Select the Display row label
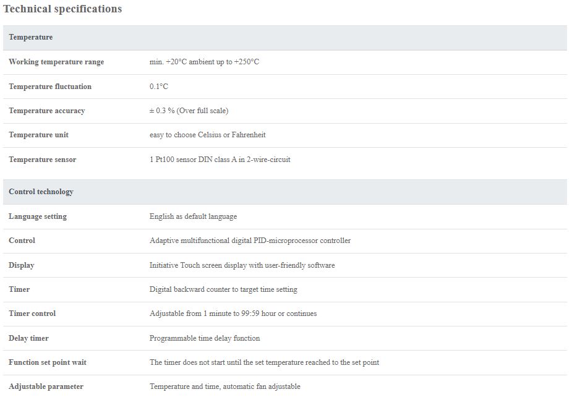Screen dimensions: 572x405 22,265
